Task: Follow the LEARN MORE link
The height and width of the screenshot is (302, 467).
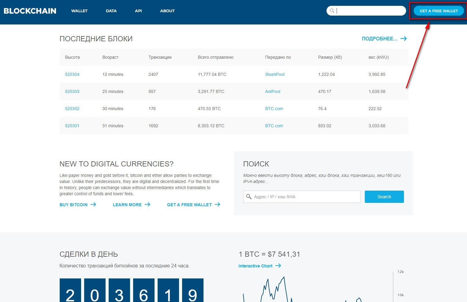Action: click(x=127, y=205)
